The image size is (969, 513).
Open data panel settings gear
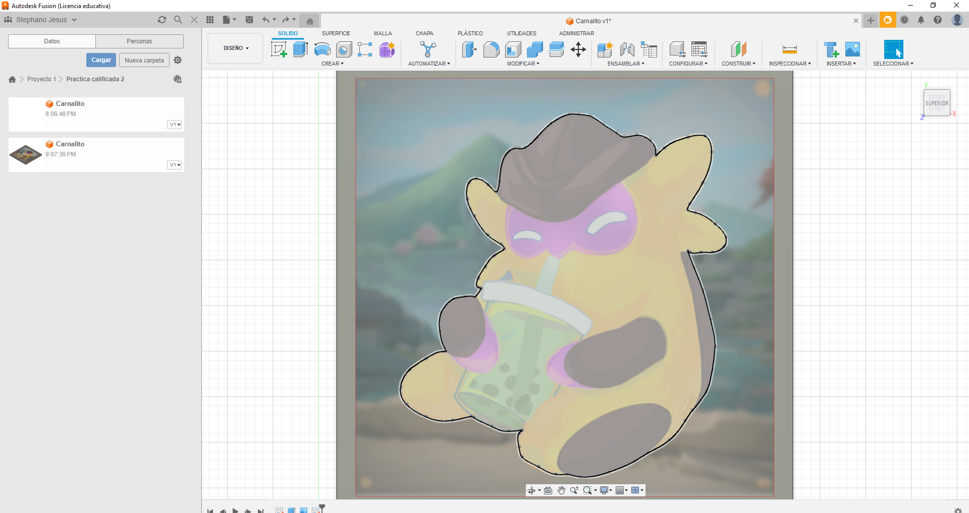point(178,60)
